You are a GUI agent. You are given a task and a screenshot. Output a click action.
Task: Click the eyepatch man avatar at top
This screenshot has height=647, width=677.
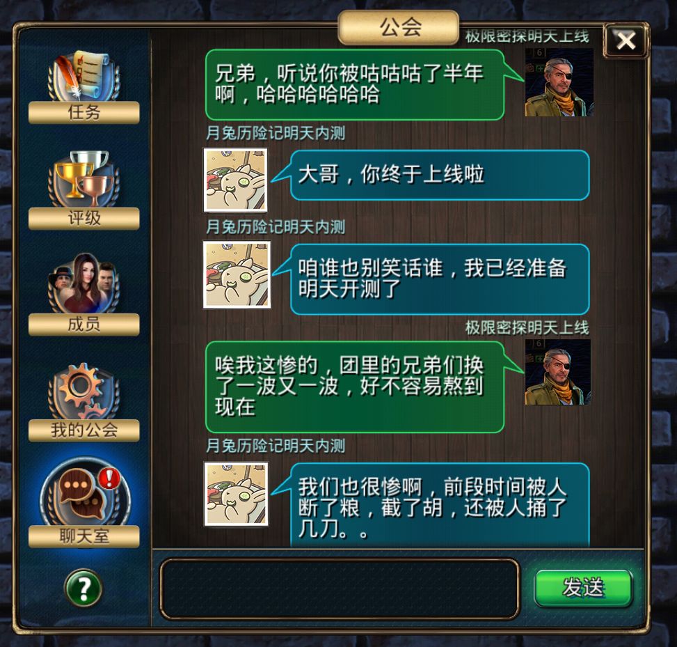(559, 82)
